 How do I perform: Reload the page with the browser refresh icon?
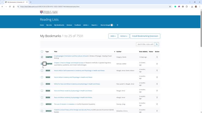click(10, 7)
